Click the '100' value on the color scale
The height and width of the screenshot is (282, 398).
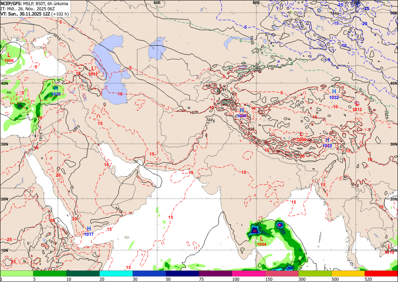coord(235,279)
